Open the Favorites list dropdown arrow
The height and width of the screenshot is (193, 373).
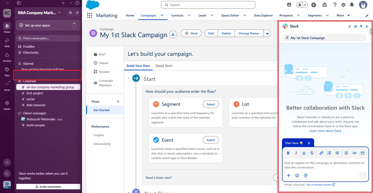click(x=305, y=5)
